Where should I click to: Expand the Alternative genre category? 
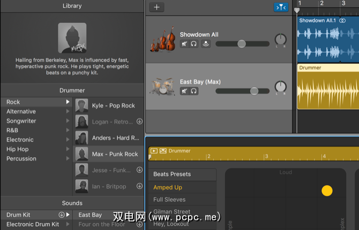click(x=68, y=111)
